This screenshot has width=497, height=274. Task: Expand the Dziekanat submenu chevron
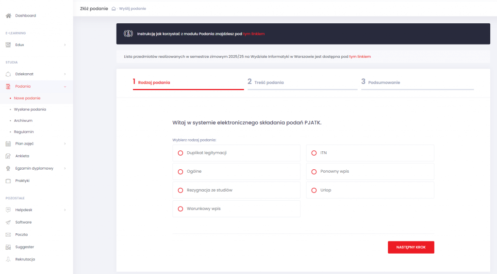[x=65, y=74]
